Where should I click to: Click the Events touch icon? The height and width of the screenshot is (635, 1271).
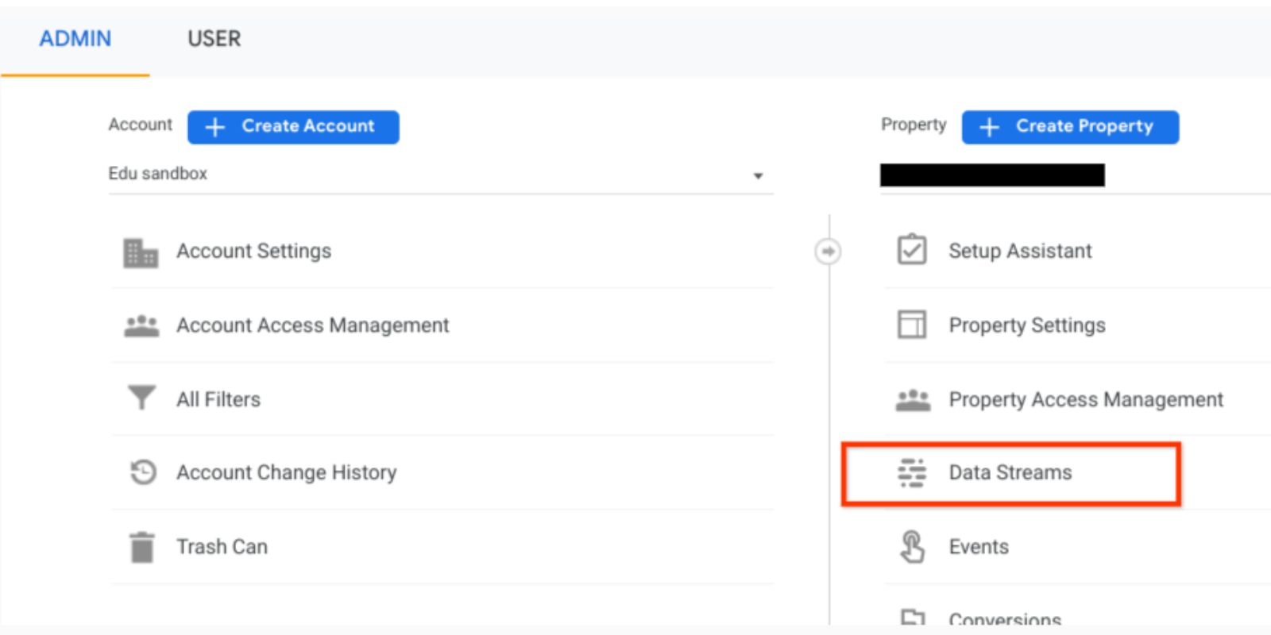point(912,547)
